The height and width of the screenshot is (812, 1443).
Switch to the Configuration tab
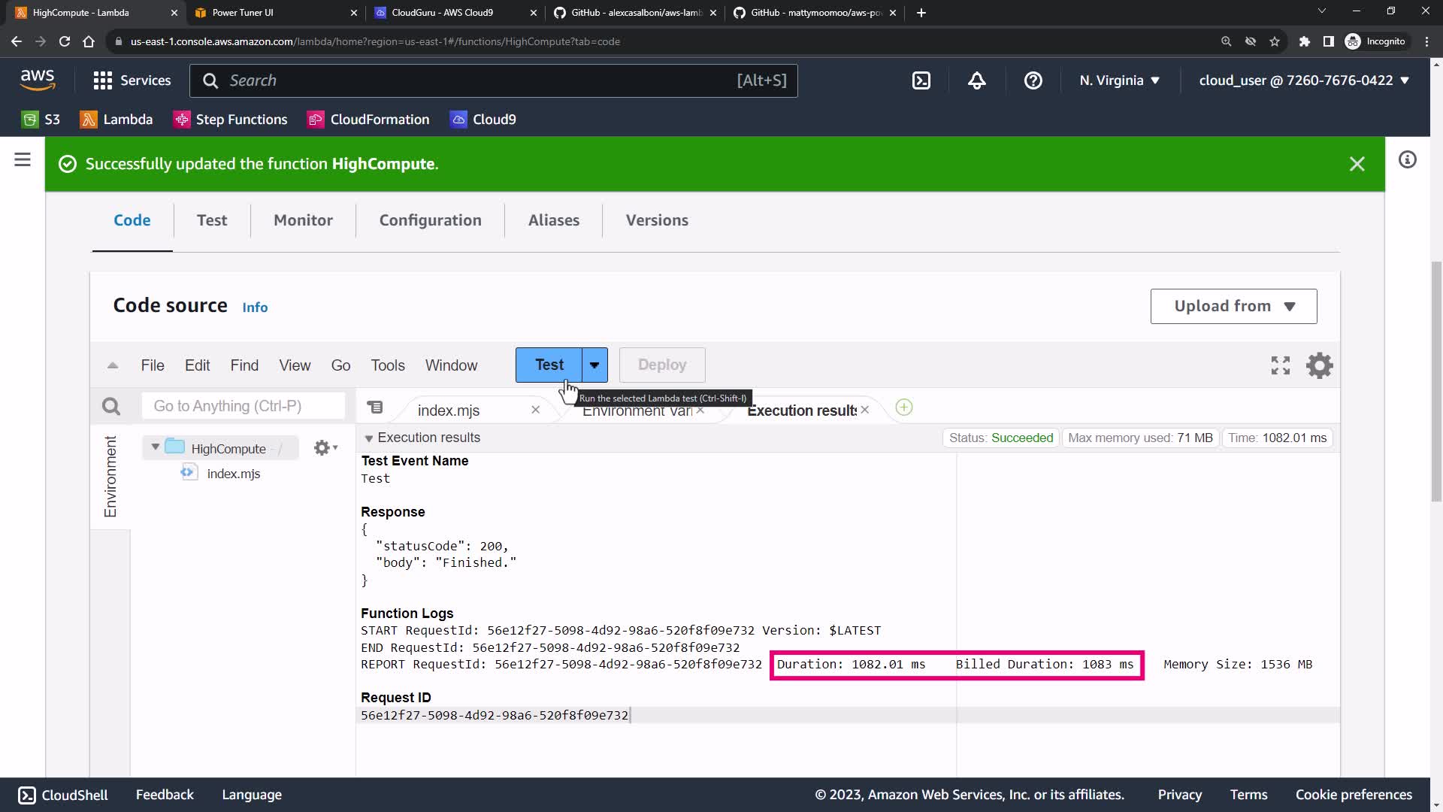[430, 220]
